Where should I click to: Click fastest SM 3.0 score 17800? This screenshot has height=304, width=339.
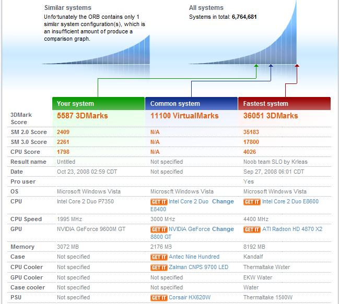pyautogui.click(x=251, y=142)
